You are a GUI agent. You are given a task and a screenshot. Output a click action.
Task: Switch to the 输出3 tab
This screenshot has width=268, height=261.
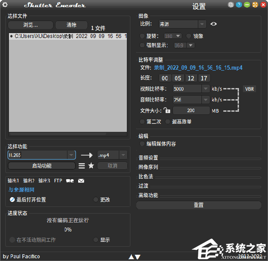pos(44,181)
